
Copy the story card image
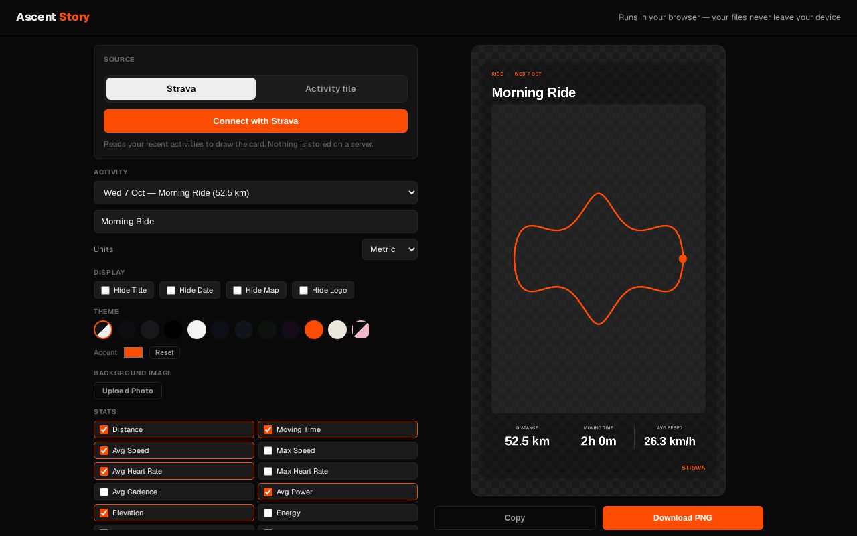click(x=515, y=518)
